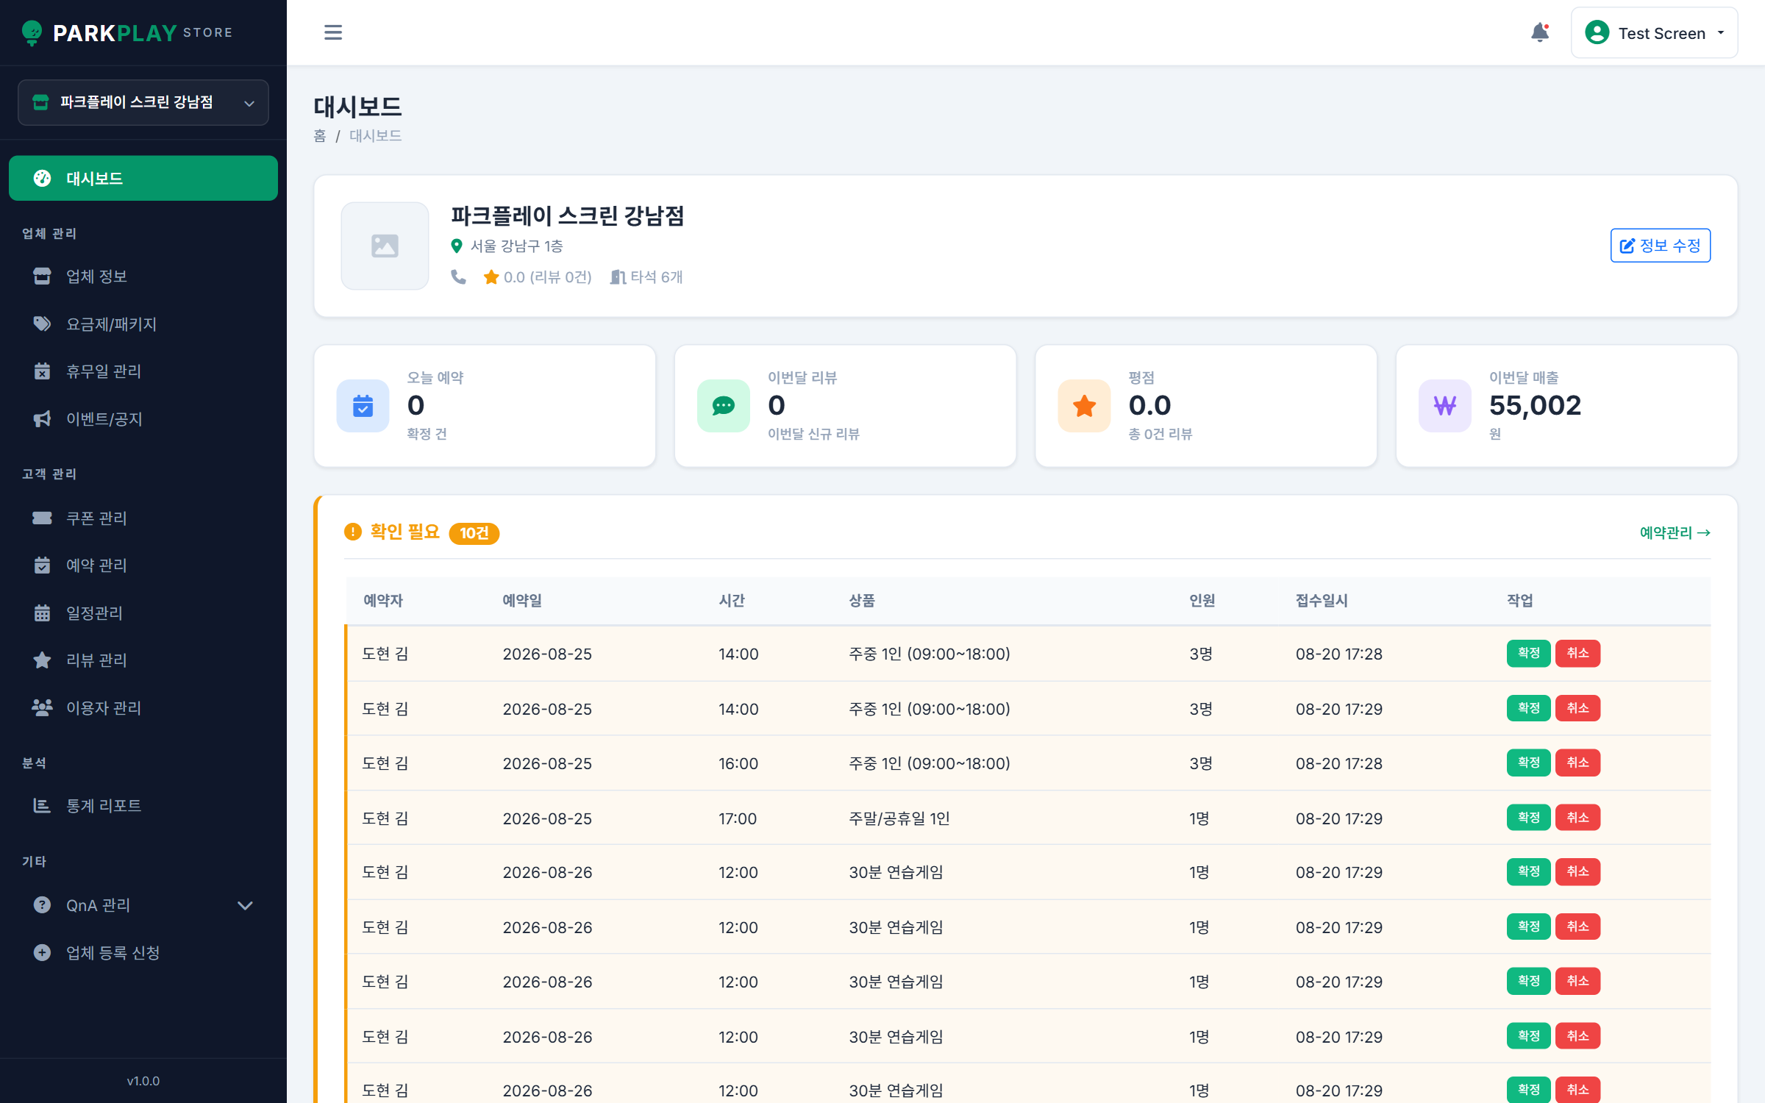Screen dimensions: 1765x1103
Task: Open 이용자 관리 menu item
Action: [x=143, y=707]
